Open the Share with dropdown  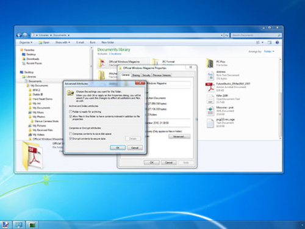coord(63,42)
